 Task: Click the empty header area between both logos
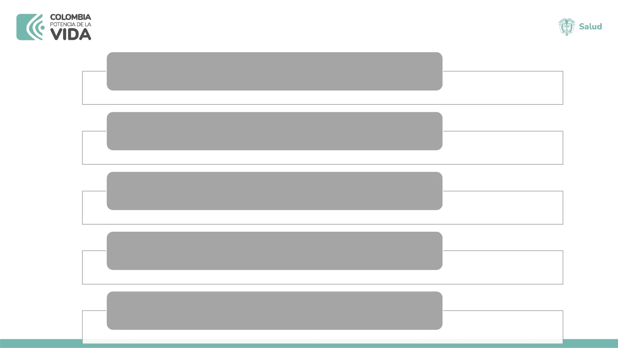coord(322,26)
